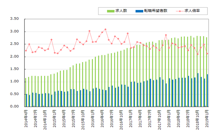Click the blue 転職希望者数 legend swatch

coord(139,11)
